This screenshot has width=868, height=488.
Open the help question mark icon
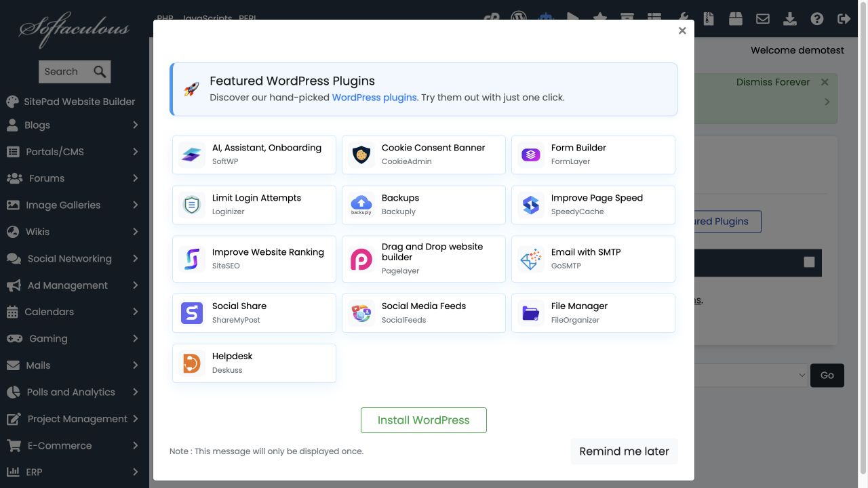coord(817,19)
